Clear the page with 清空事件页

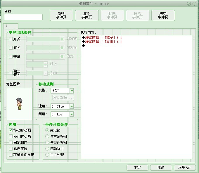163,15
